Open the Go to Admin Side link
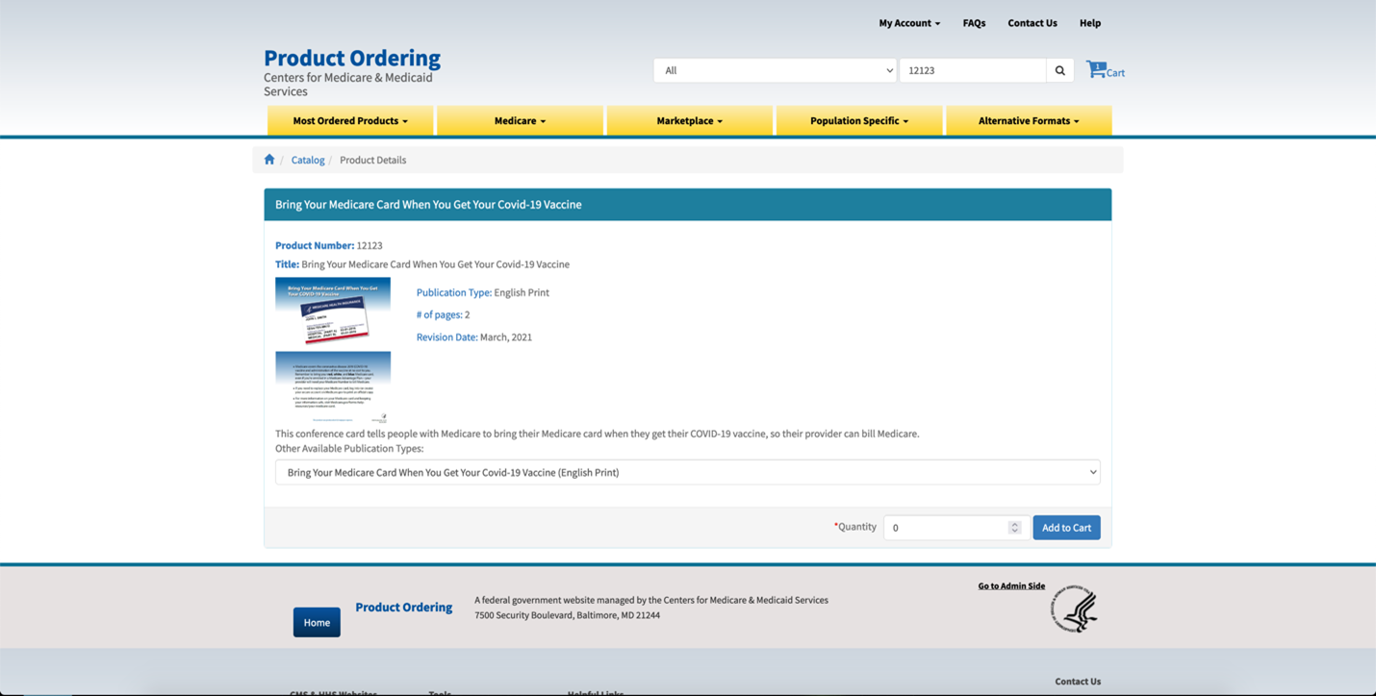Viewport: 1376px width, 696px height. pos(1011,585)
